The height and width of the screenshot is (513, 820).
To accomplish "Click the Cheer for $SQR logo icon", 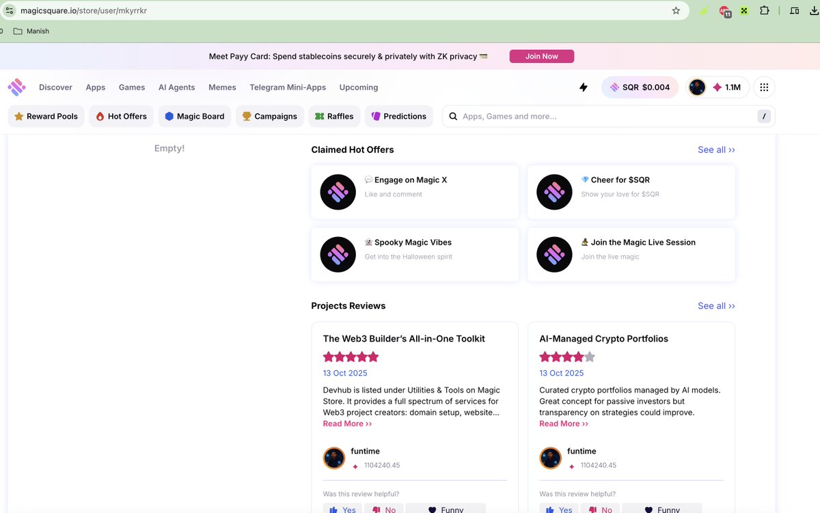I will [554, 192].
